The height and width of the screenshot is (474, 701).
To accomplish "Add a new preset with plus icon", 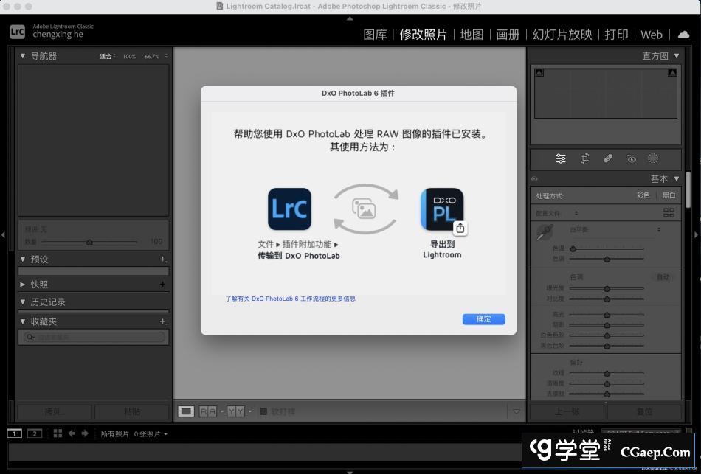I will tap(163, 259).
